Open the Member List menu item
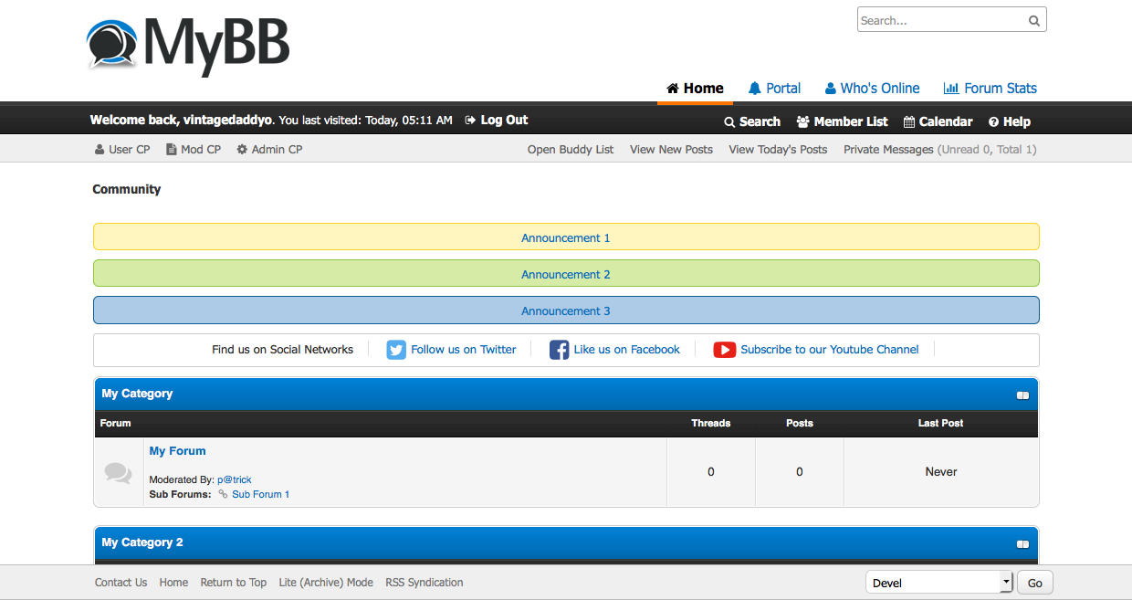1132x600 pixels. click(842, 121)
